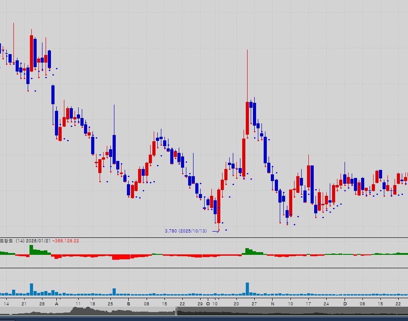The image size is (408, 321).
Task: Select the tall red candle body in late October
Action: coord(247,118)
